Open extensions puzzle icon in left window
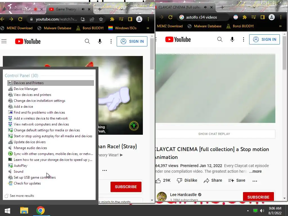288x216 pixels. coord(112,19)
